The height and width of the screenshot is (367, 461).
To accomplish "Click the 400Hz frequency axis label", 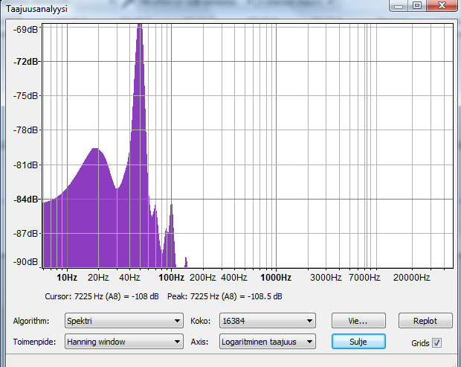I will 234,278.
